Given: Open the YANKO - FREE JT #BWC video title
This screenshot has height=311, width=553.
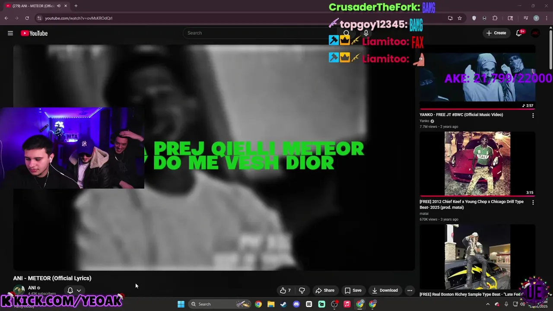Looking at the screenshot, I should click(x=461, y=114).
